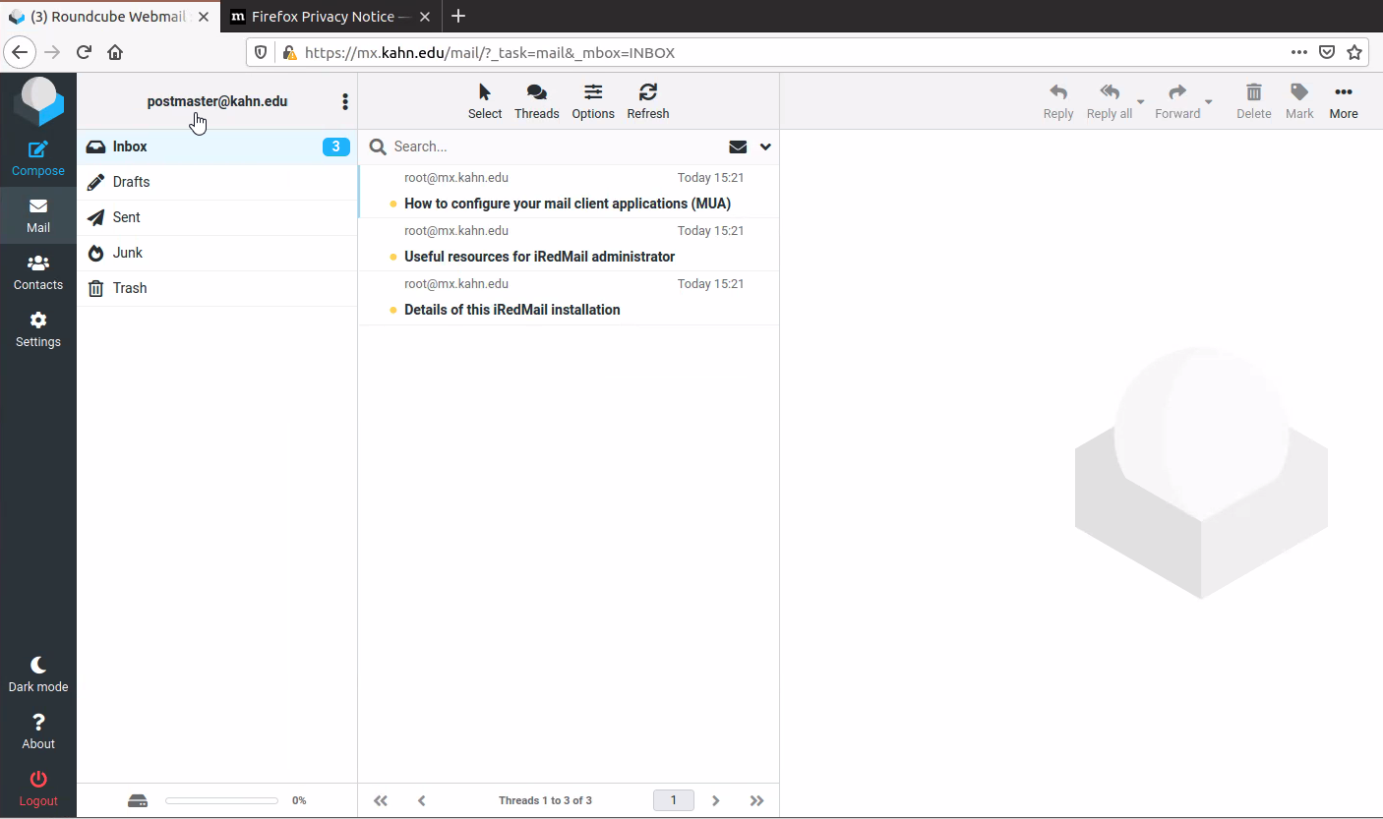Click the Firefox reload page button

[x=84, y=52]
